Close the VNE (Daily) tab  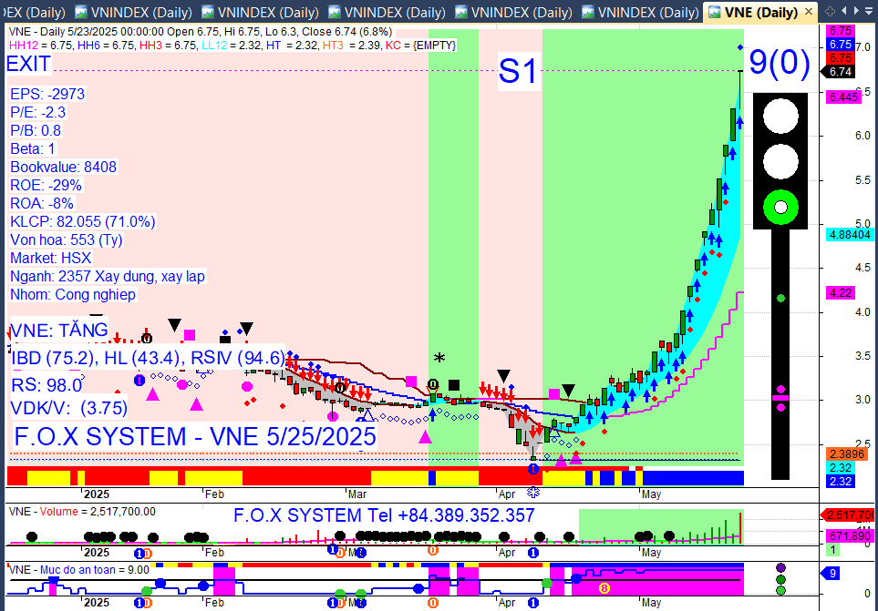tap(808, 12)
